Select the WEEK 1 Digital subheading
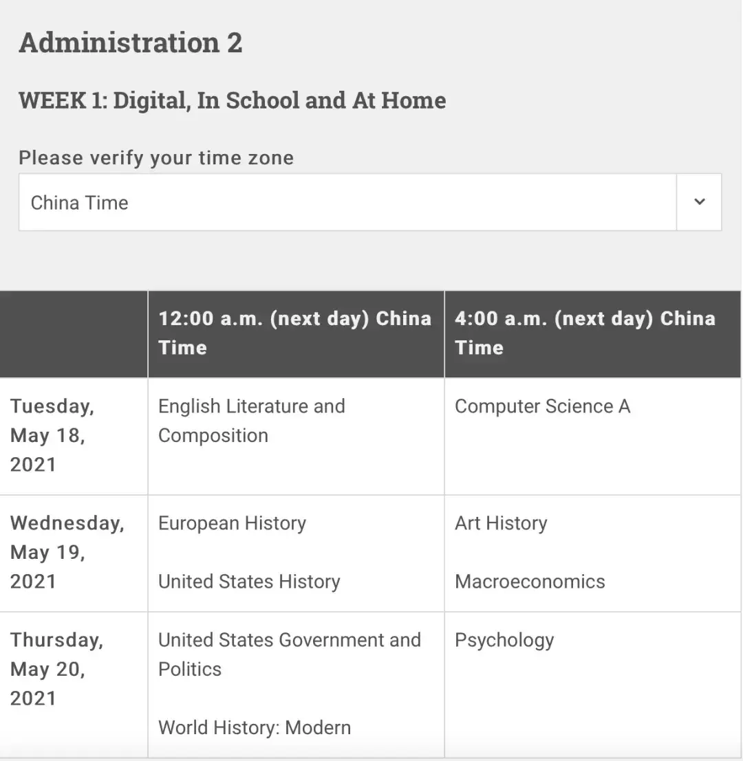Image resolution: width=743 pixels, height=761 pixels. pyautogui.click(x=233, y=100)
